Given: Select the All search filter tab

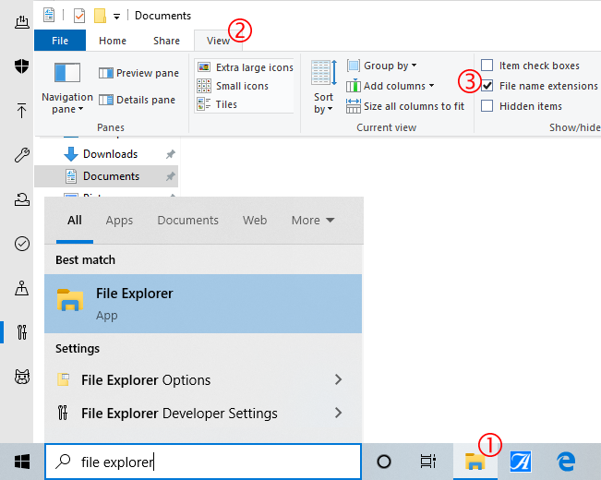Looking at the screenshot, I should (x=75, y=220).
